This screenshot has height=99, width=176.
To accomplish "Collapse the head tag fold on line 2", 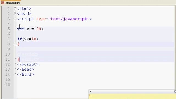I will click(x=15, y=14).
